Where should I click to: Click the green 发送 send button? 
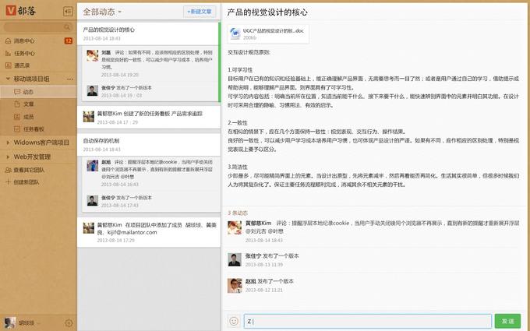pos(507,321)
